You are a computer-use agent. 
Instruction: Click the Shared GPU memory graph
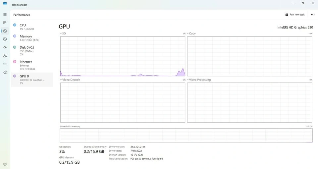point(186,136)
